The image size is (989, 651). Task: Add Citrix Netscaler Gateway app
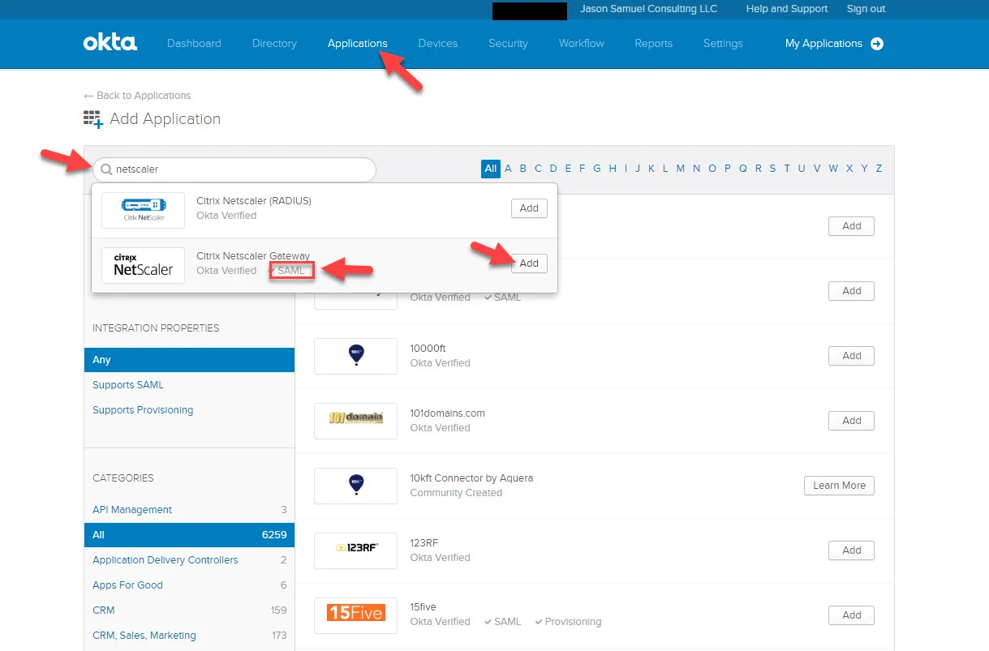(529, 263)
